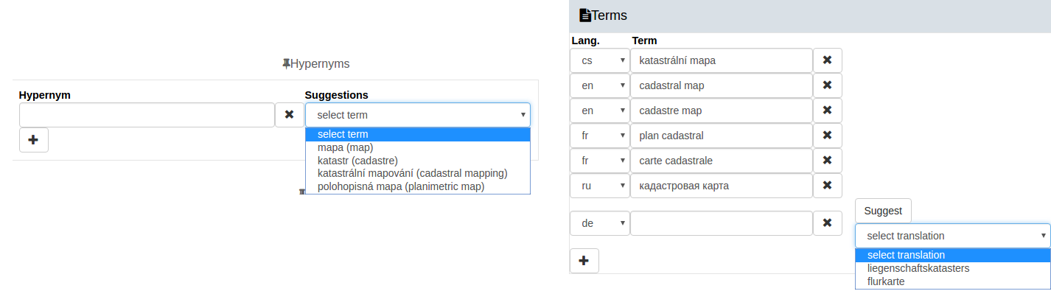Select 'polohopisná mapa (planimetric map)' suggestion

tap(401, 186)
